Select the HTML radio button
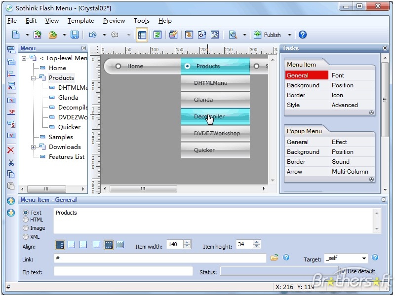Screen dimensions: 395x296 coord(26,220)
